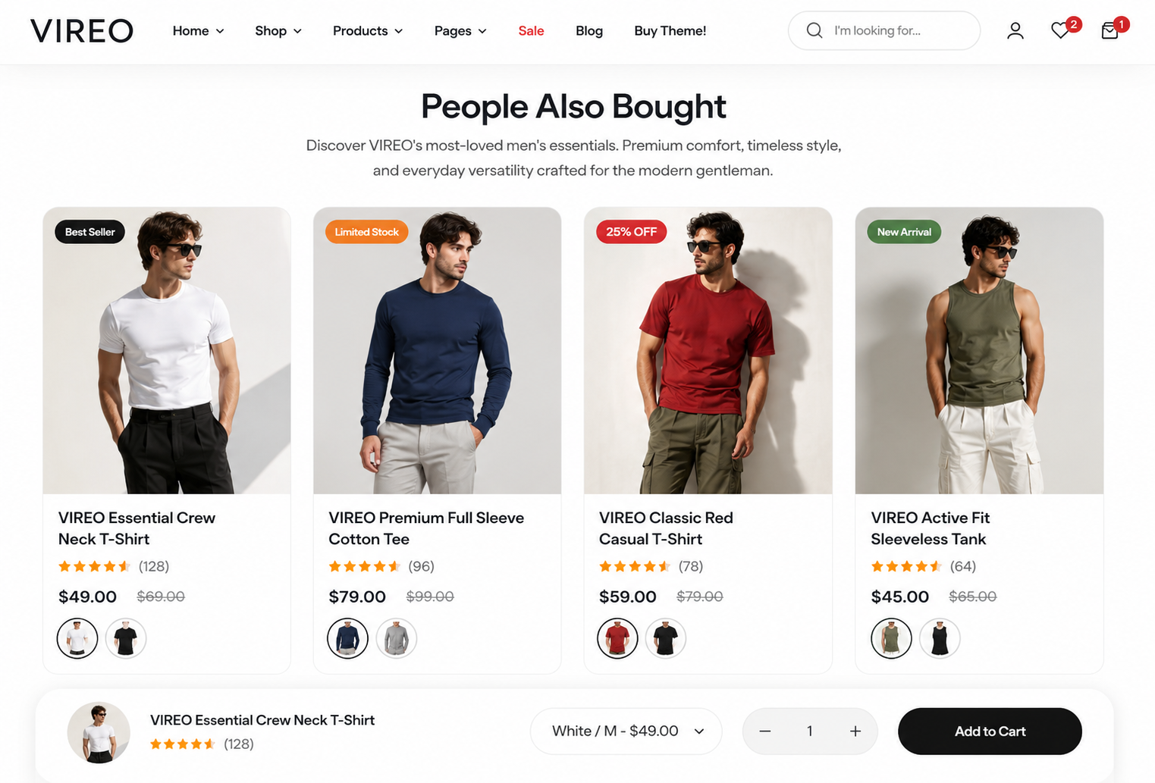Screen dimensions: 1155x783
Task: Open the user account icon
Action: 1015,31
